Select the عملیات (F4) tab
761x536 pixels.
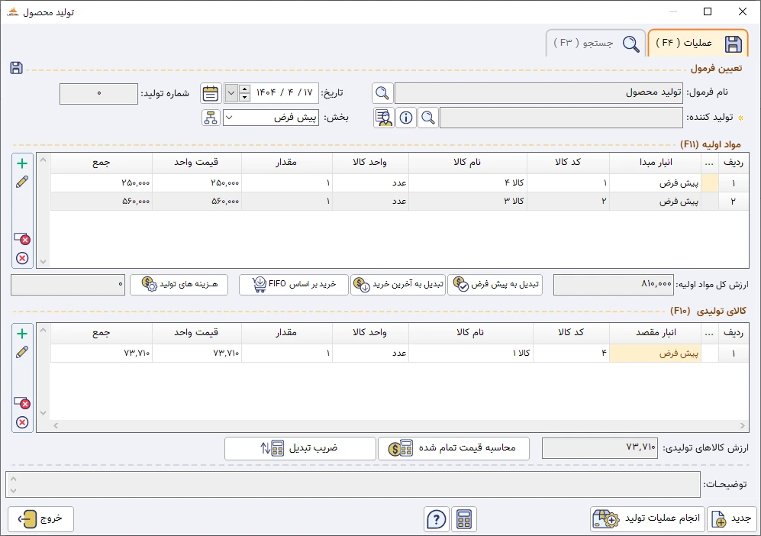pos(698,44)
